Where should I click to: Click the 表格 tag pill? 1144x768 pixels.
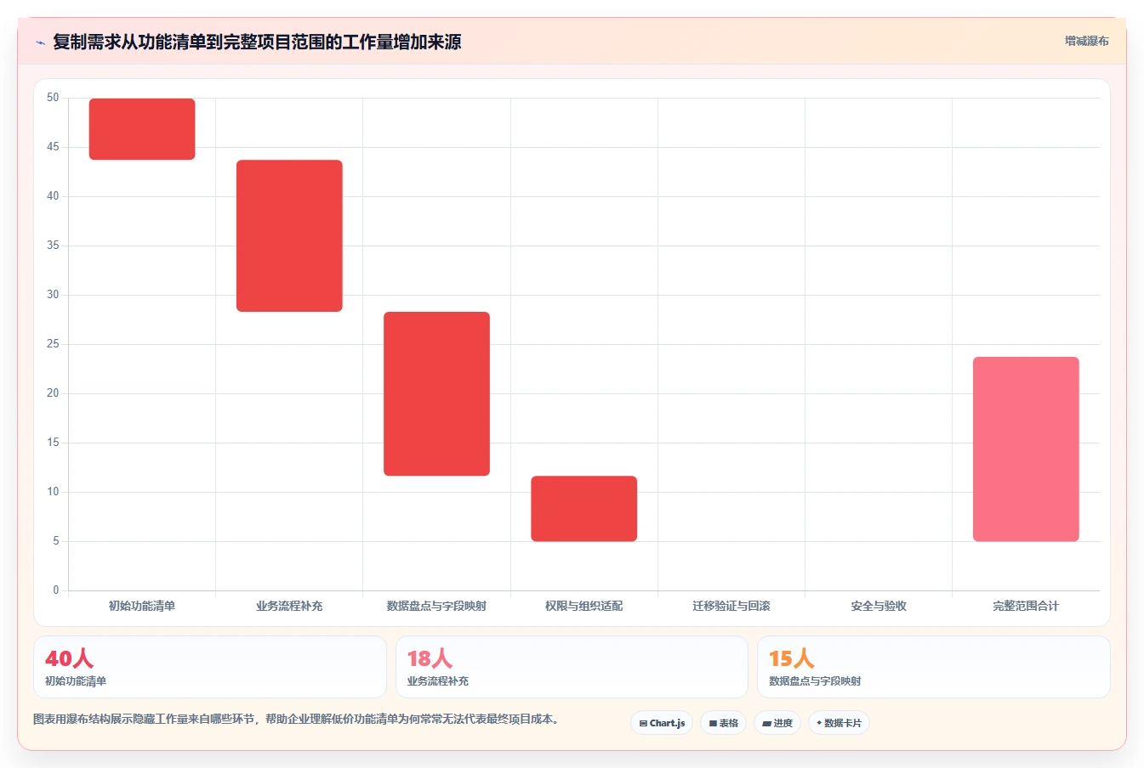723,723
